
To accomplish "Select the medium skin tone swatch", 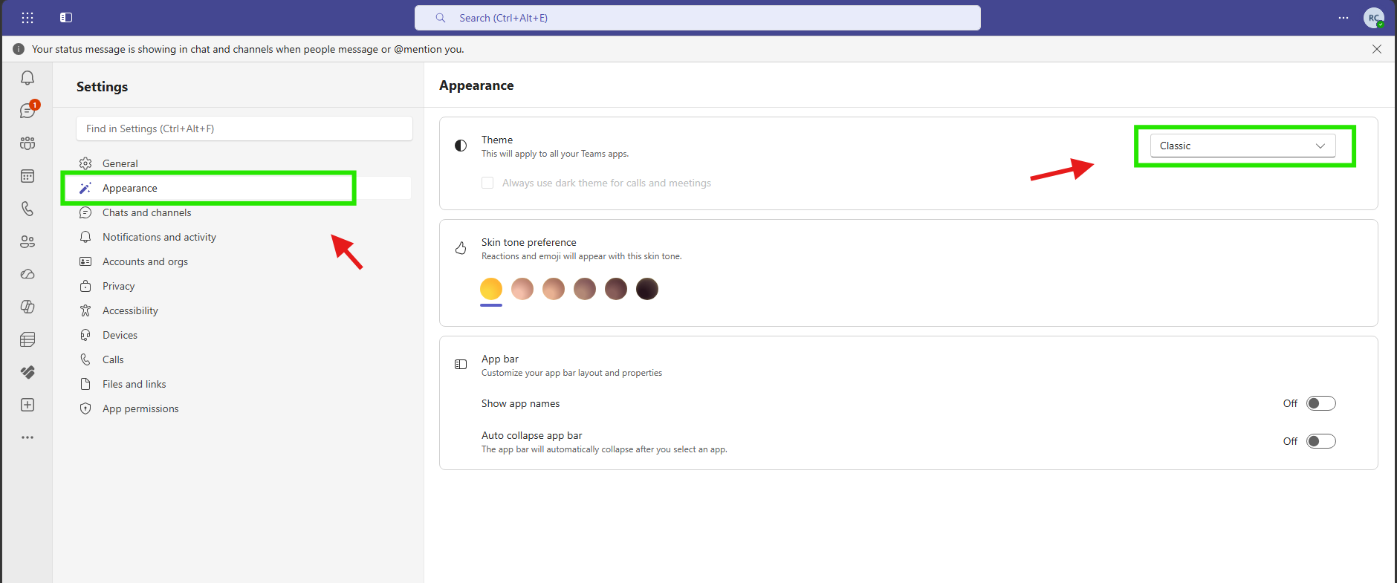I will click(x=585, y=289).
